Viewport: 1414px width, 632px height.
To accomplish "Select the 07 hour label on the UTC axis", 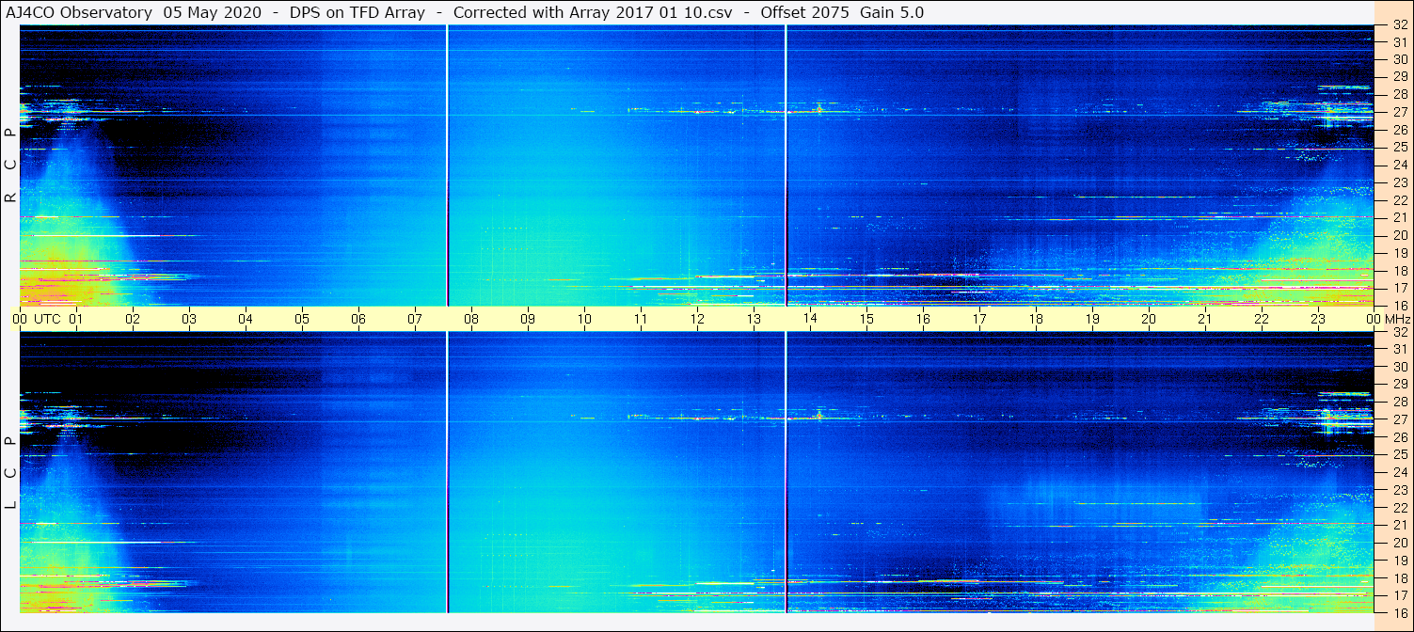I will pyautogui.click(x=415, y=319).
